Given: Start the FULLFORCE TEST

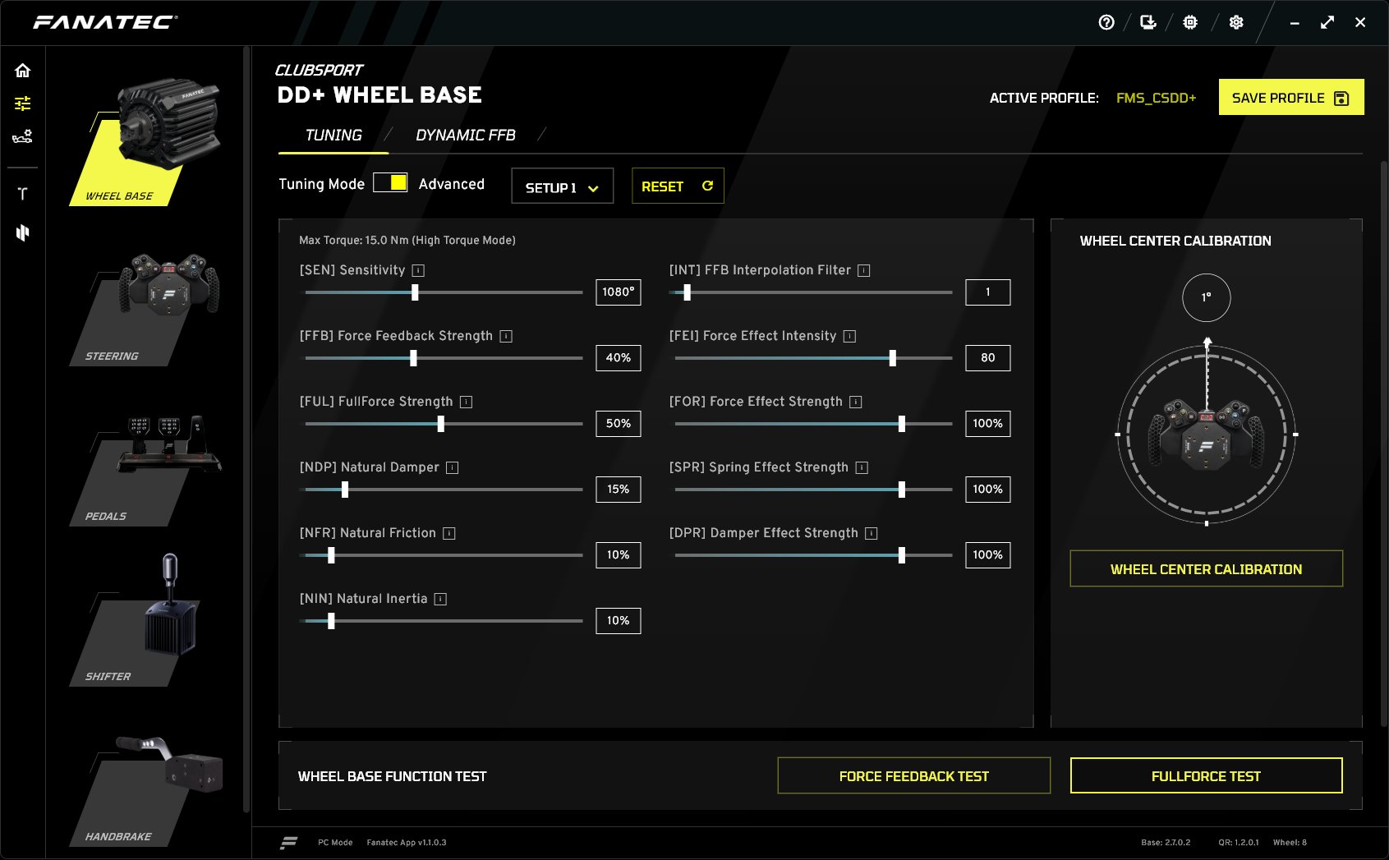Looking at the screenshot, I should [x=1206, y=776].
